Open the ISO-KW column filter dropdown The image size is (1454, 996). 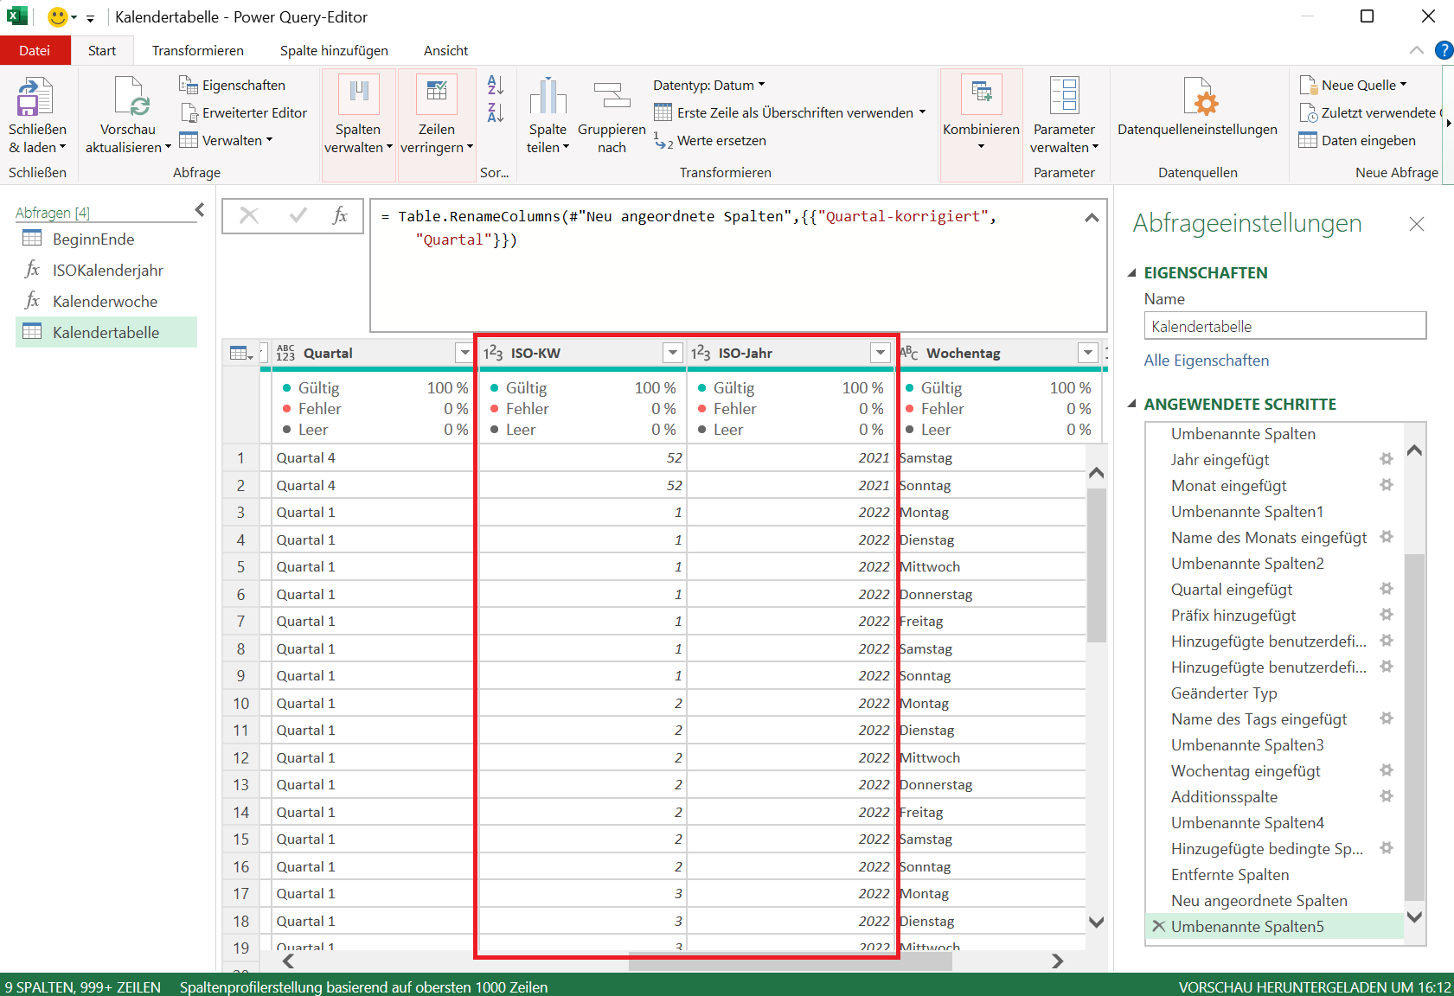(672, 353)
